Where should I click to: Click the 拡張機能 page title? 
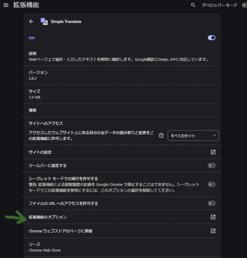click(x=26, y=5)
